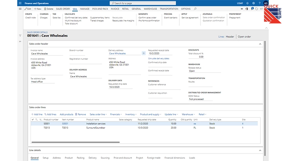Screen dimensions: 286x161
Task: Remove the selected order line
Action: (80, 114)
